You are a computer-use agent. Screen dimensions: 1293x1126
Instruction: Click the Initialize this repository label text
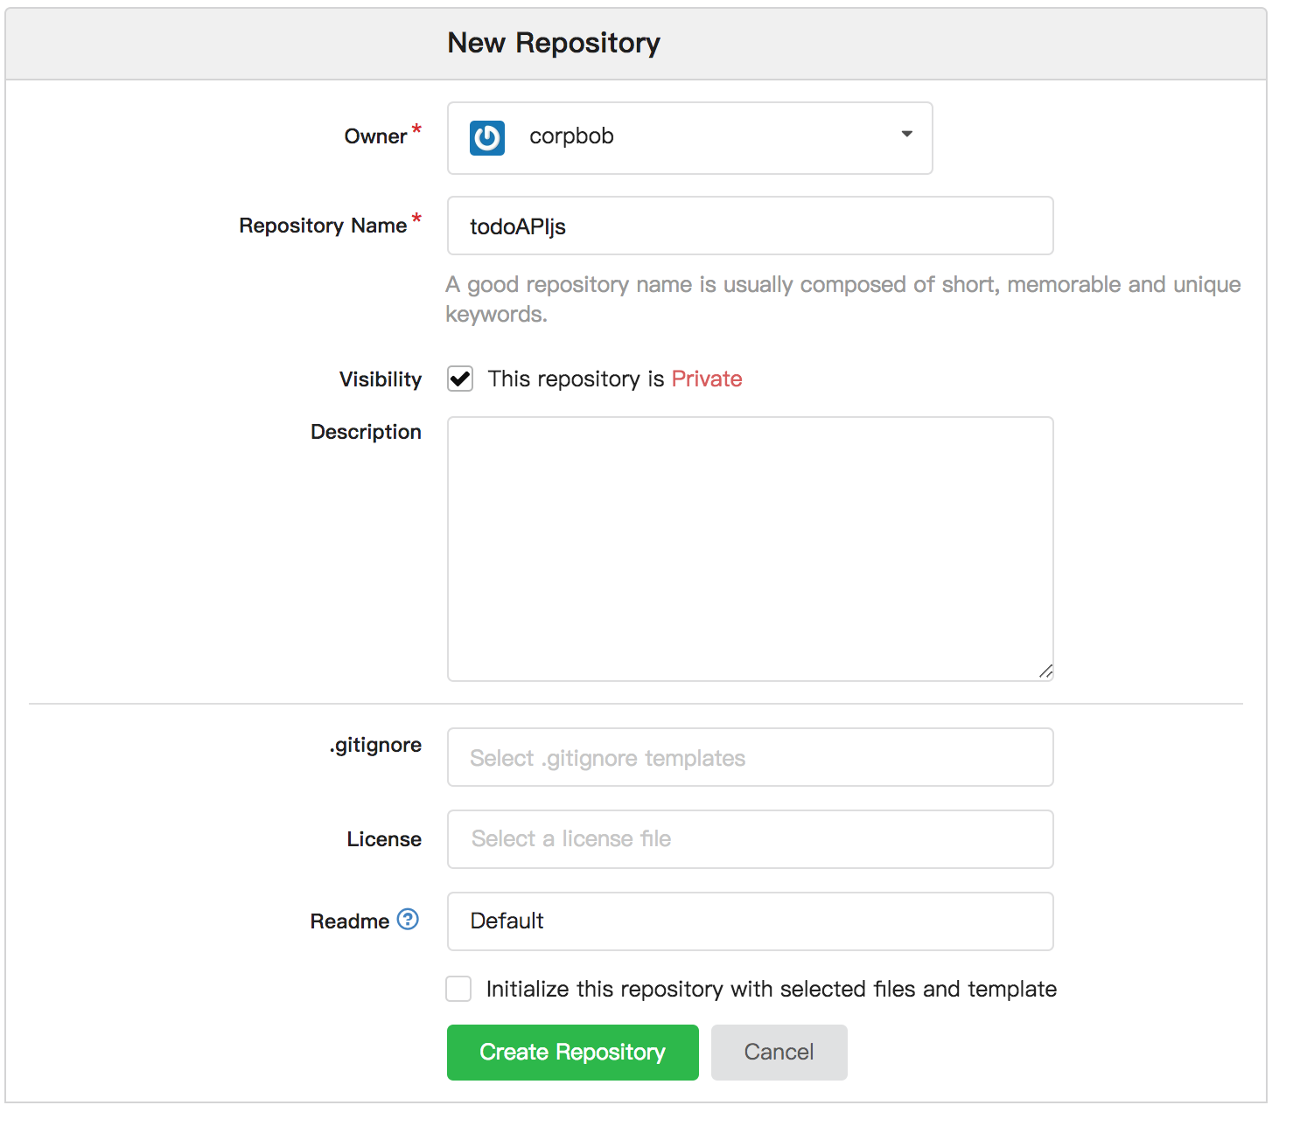coord(772,989)
